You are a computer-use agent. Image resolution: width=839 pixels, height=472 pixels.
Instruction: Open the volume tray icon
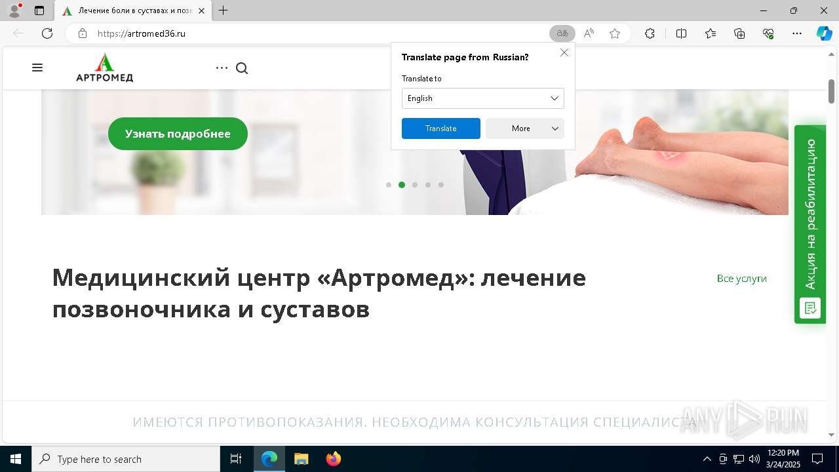[x=754, y=459]
